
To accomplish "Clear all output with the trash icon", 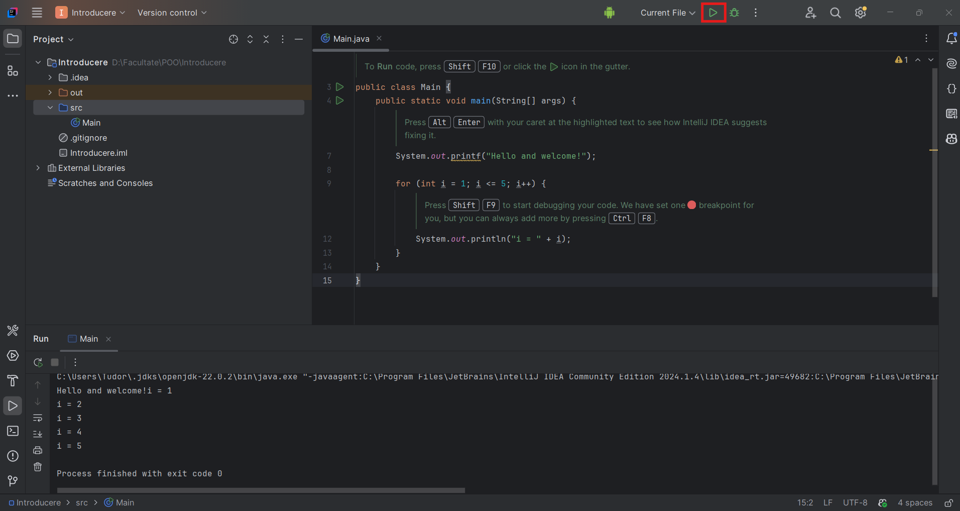I will point(38,467).
